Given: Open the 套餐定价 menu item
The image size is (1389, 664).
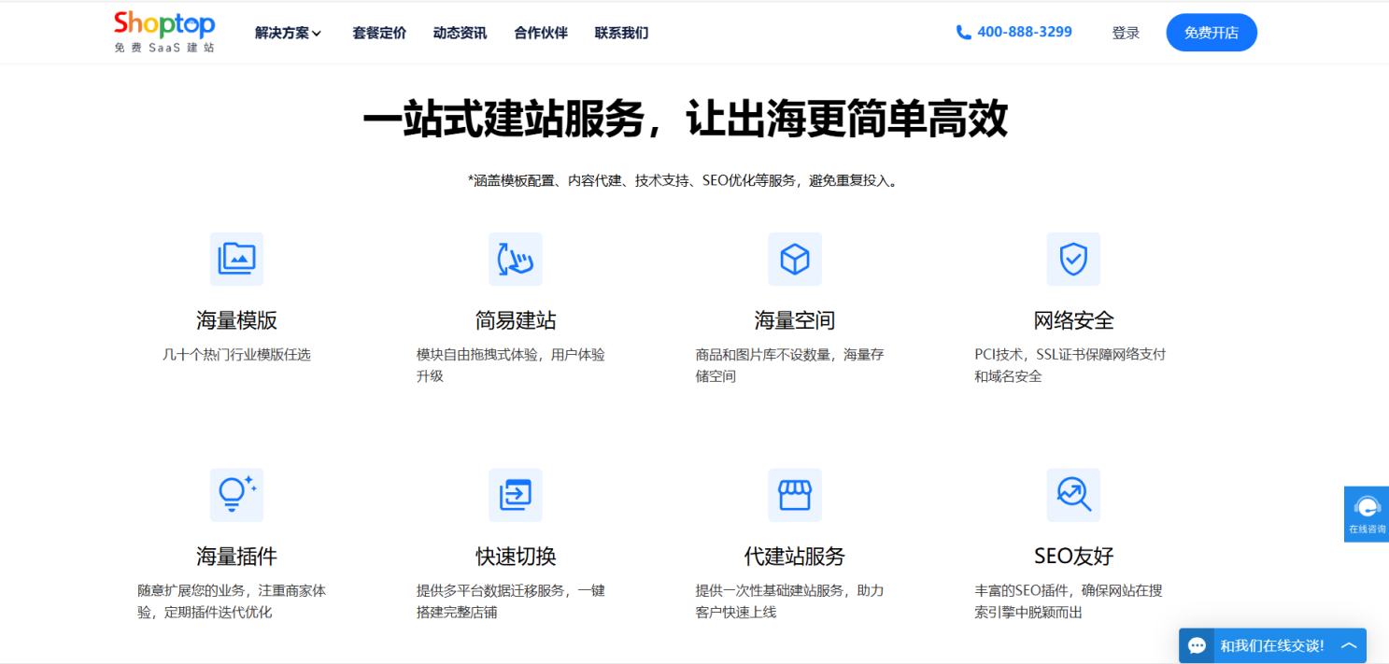Looking at the screenshot, I should tap(379, 33).
